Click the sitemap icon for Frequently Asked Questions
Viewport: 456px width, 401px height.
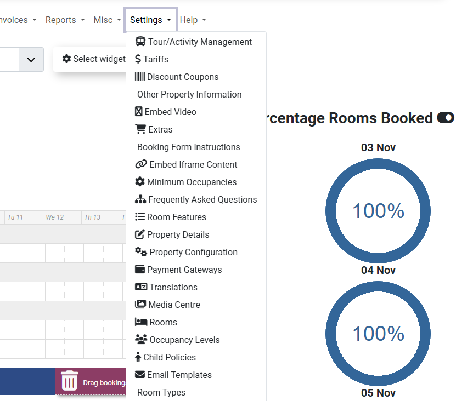140,199
